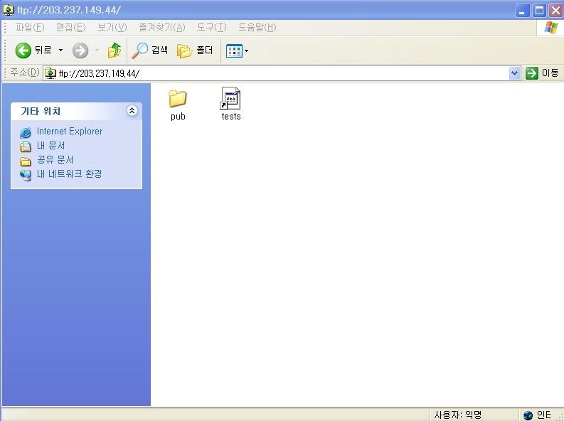Screen dimensions: 564x421
Task: Open the 도움말(H) menu
Action: tap(257, 27)
